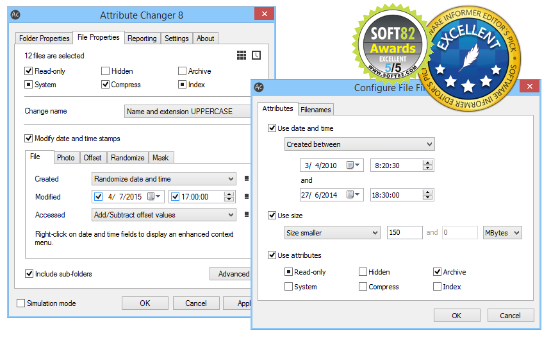
Task: Select the File Properties tab
Action: click(99, 37)
